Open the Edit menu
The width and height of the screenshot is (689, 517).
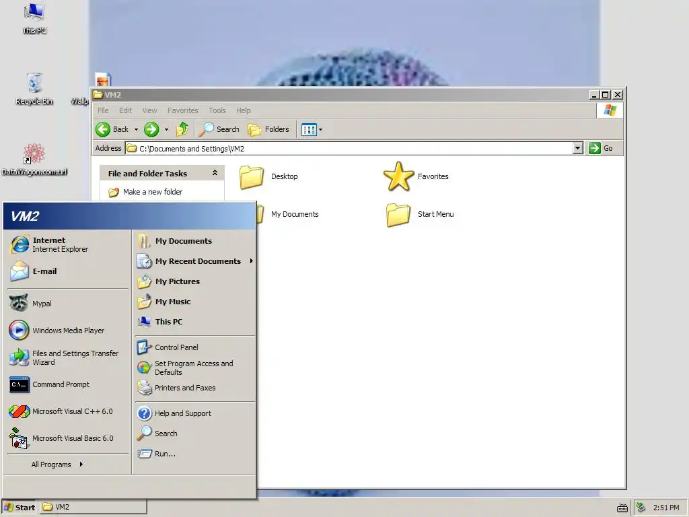coord(125,110)
